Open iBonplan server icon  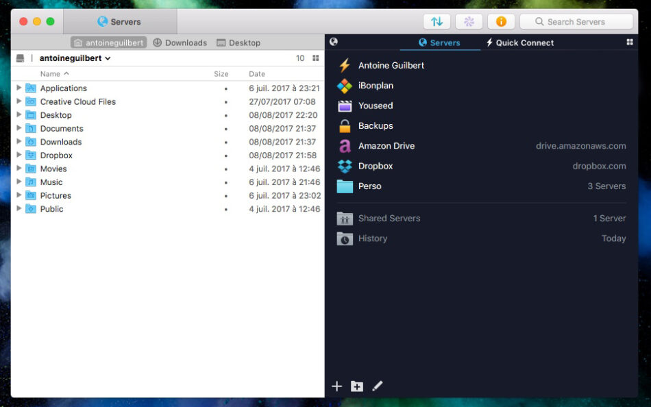click(x=345, y=86)
